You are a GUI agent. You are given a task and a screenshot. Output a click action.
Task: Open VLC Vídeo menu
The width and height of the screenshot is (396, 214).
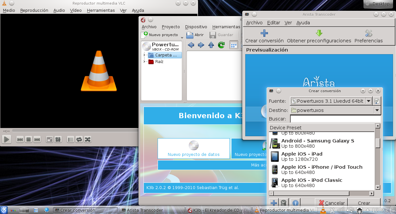point(76,10)
